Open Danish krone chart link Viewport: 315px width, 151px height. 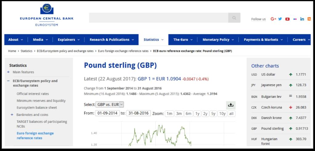271,118
